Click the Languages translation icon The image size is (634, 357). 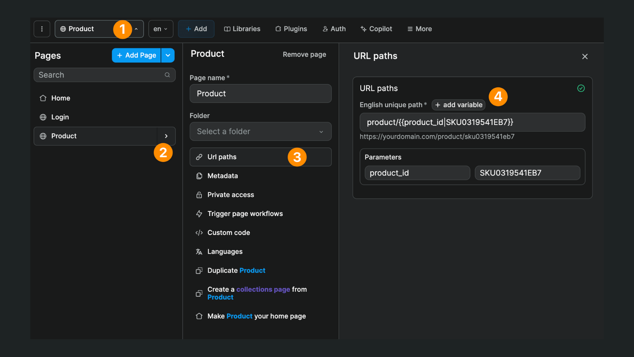tap(199, 252)
